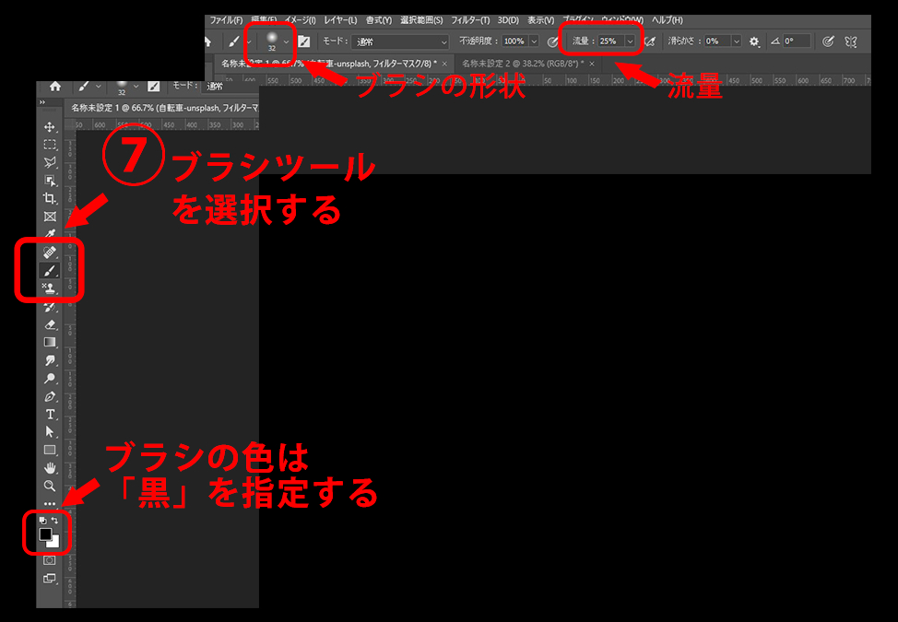
Task: Select the Zoom magnifier tool
Action: (x=50, y=486)
